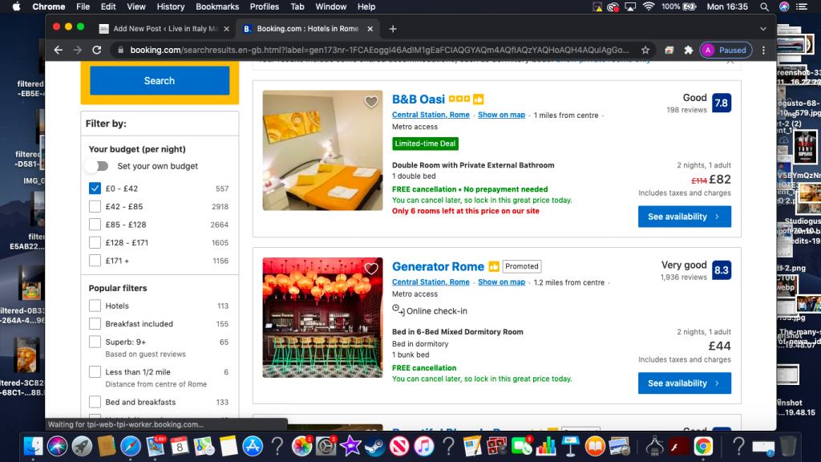Save B&B Oasi to wishlist heart
This screenshot has height=462, width=821.
coord(371,102)
